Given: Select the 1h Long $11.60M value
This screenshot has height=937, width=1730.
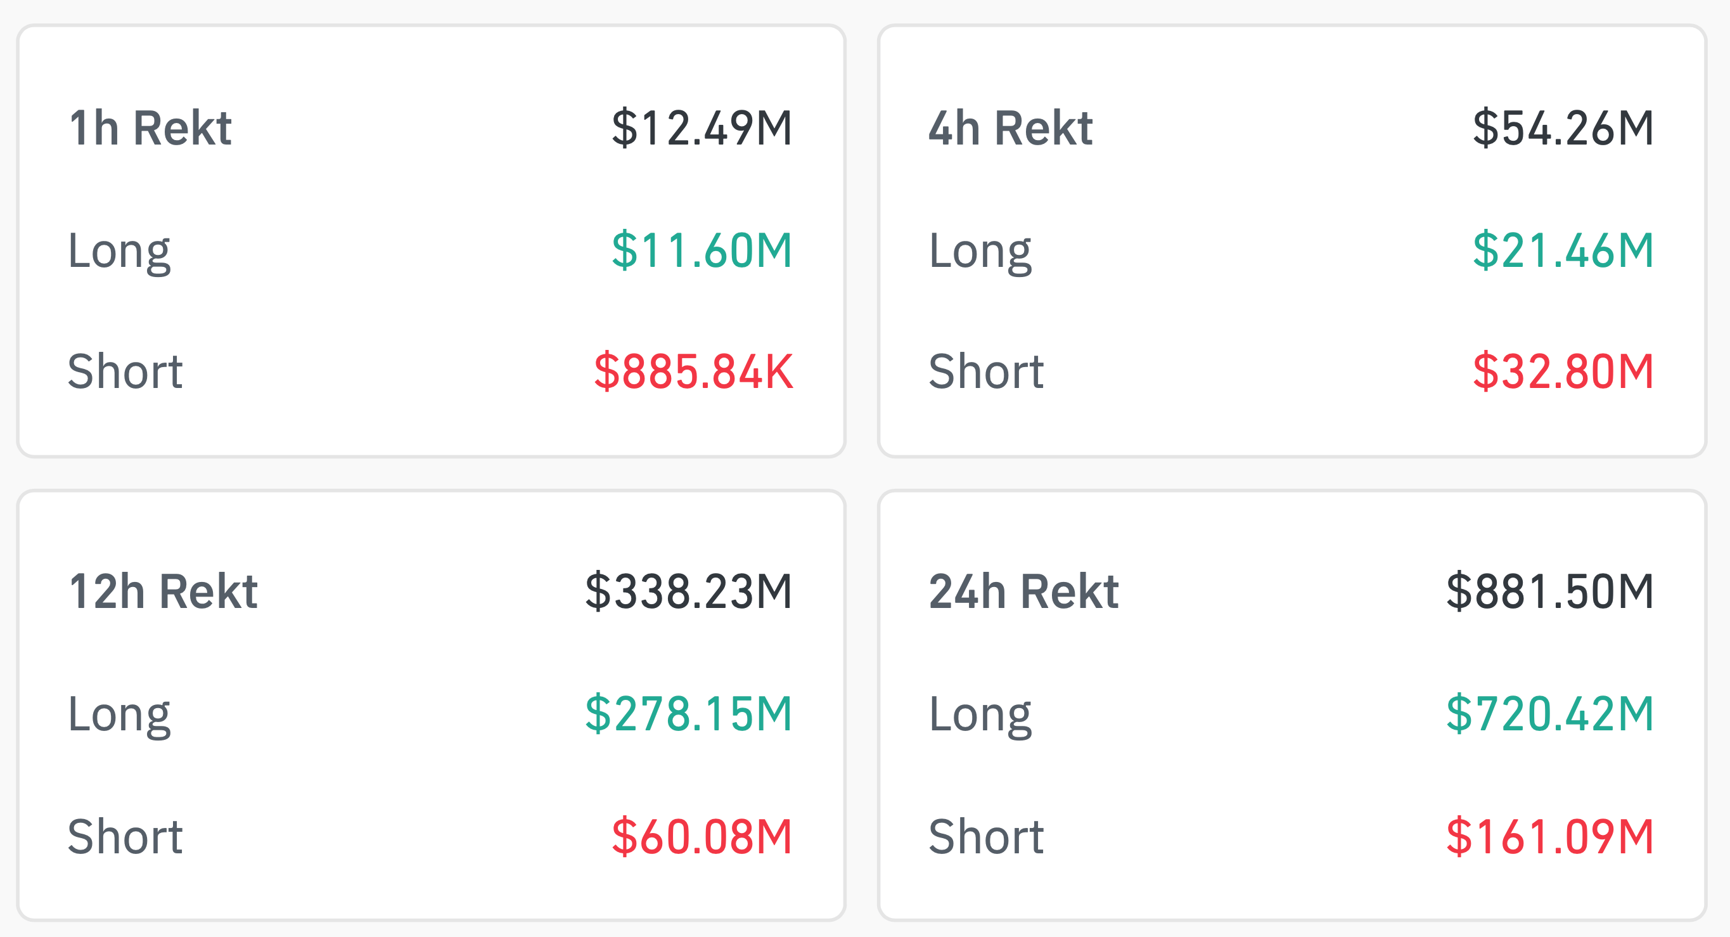Looking at the screenshot, I should coord(702,250).
